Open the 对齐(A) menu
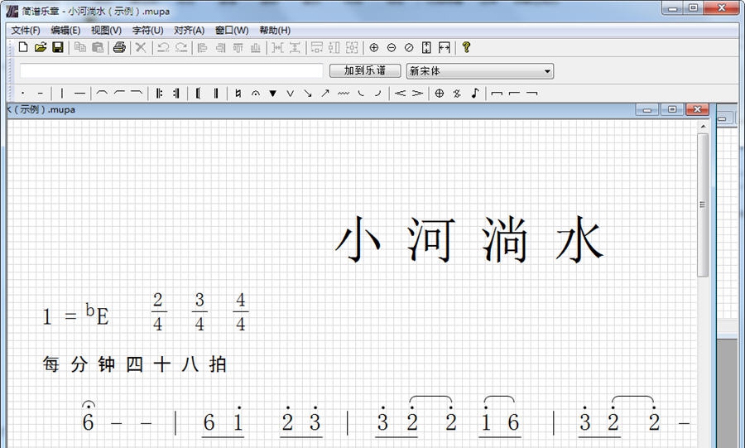 pyautogui.click(x=189, y=31)
